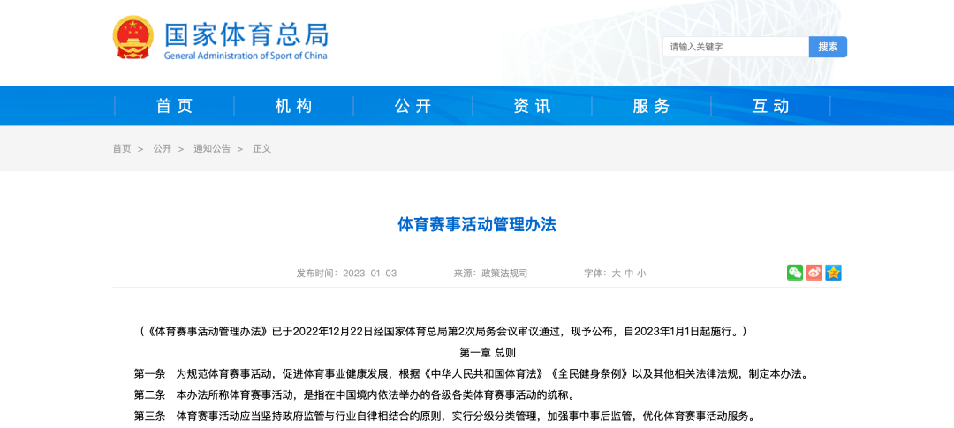Set font size to 小
This screenshot has width=954, height=428.
[642, 274]
